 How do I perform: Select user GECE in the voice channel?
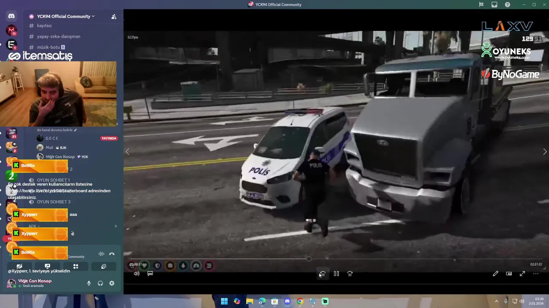[x=52, y=138]
